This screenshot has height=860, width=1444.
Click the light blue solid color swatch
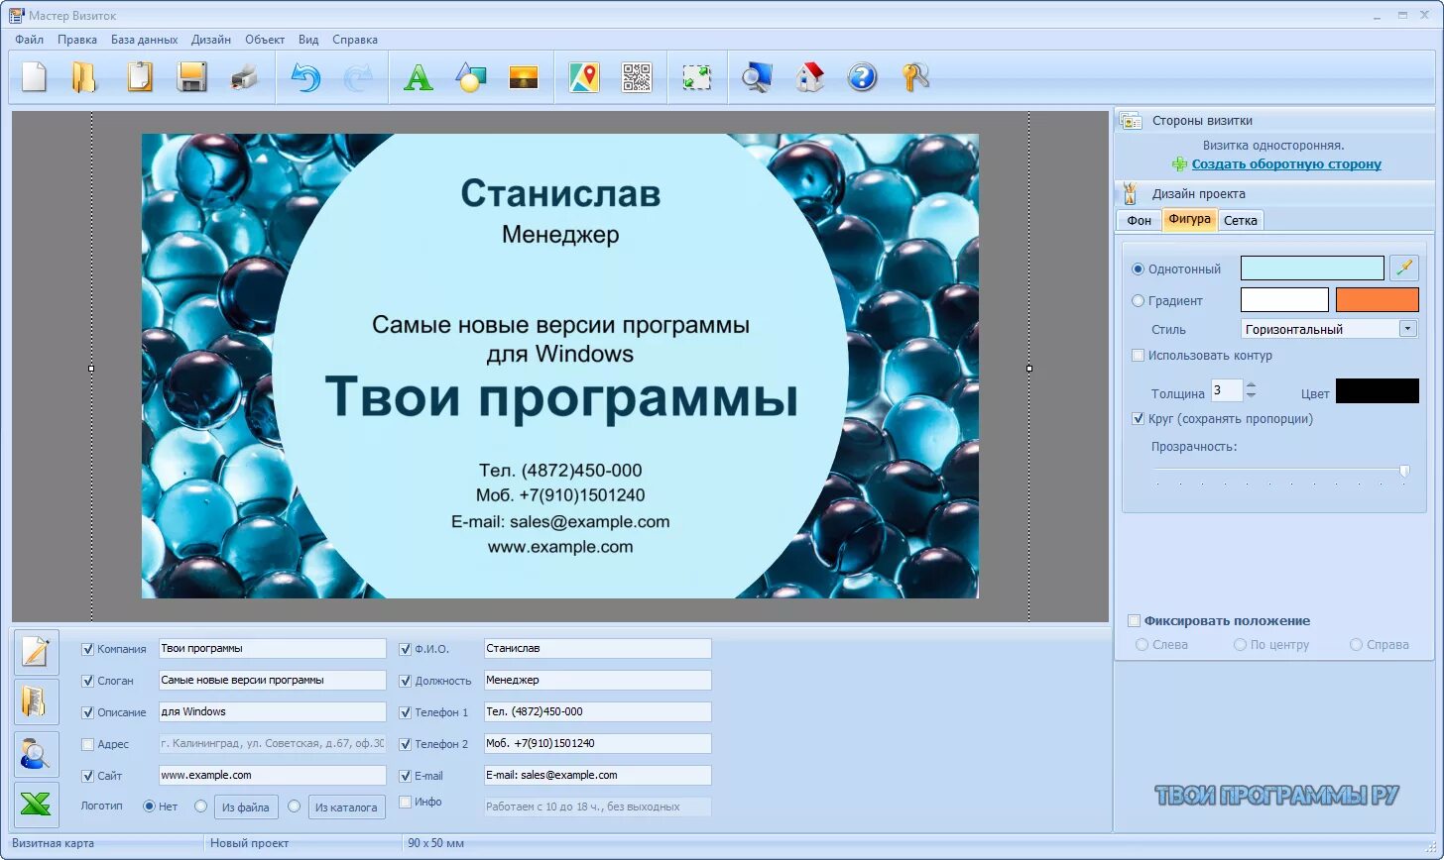pos(1312,268)
